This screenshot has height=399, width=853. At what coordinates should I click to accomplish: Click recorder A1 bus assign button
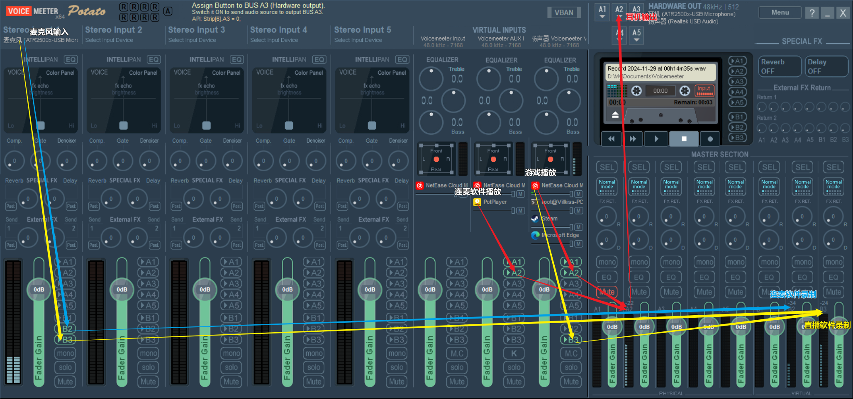tap(737, 61)
